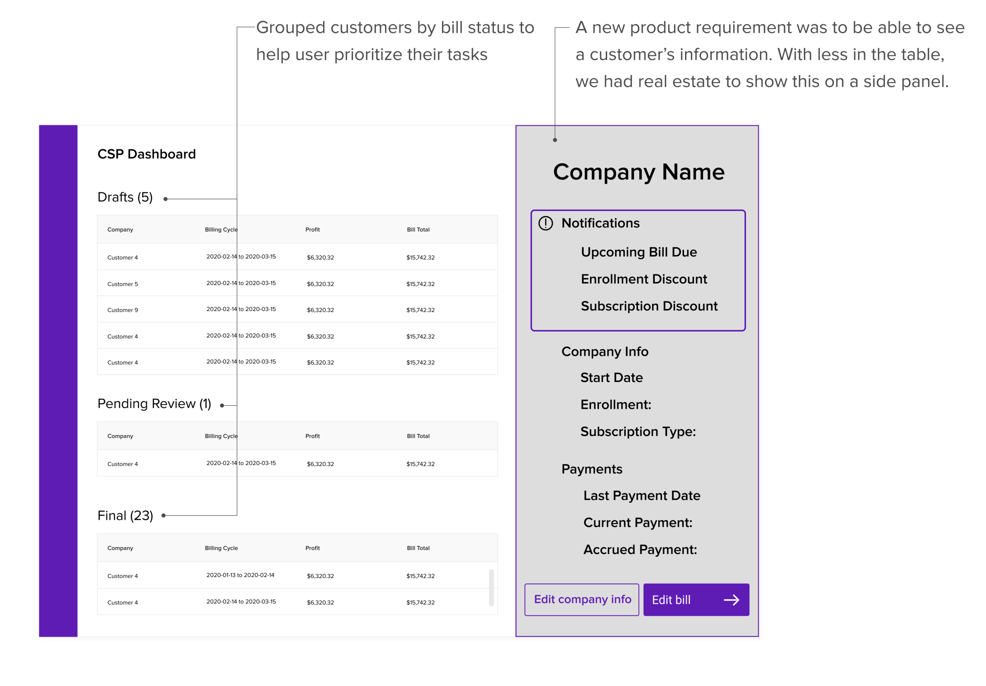The image size is (986, 686).
Task: Open the Enrollment Discount notification
Action: (x=643, y=279)
